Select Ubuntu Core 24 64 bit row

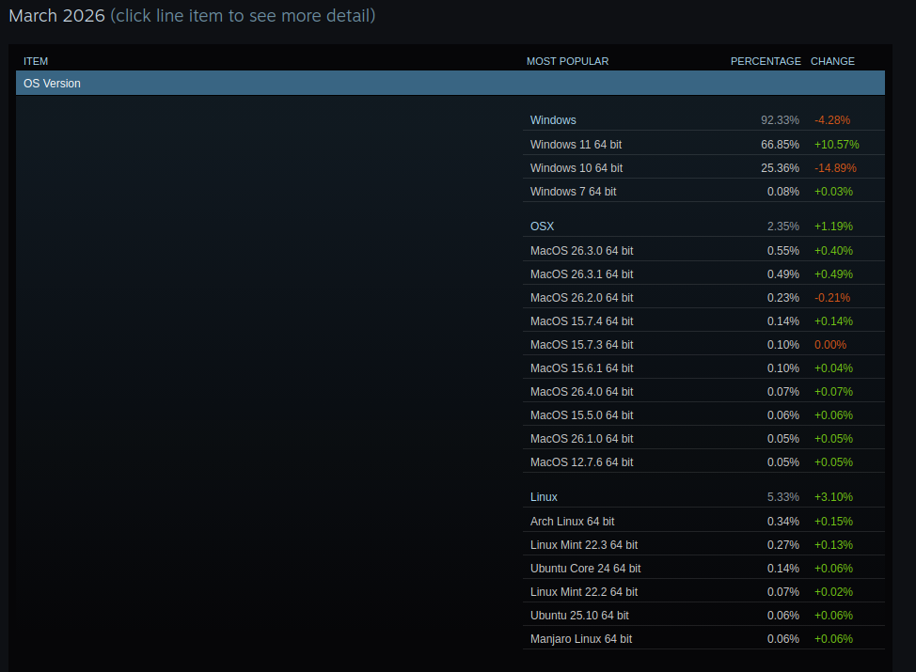coord(703,568)
